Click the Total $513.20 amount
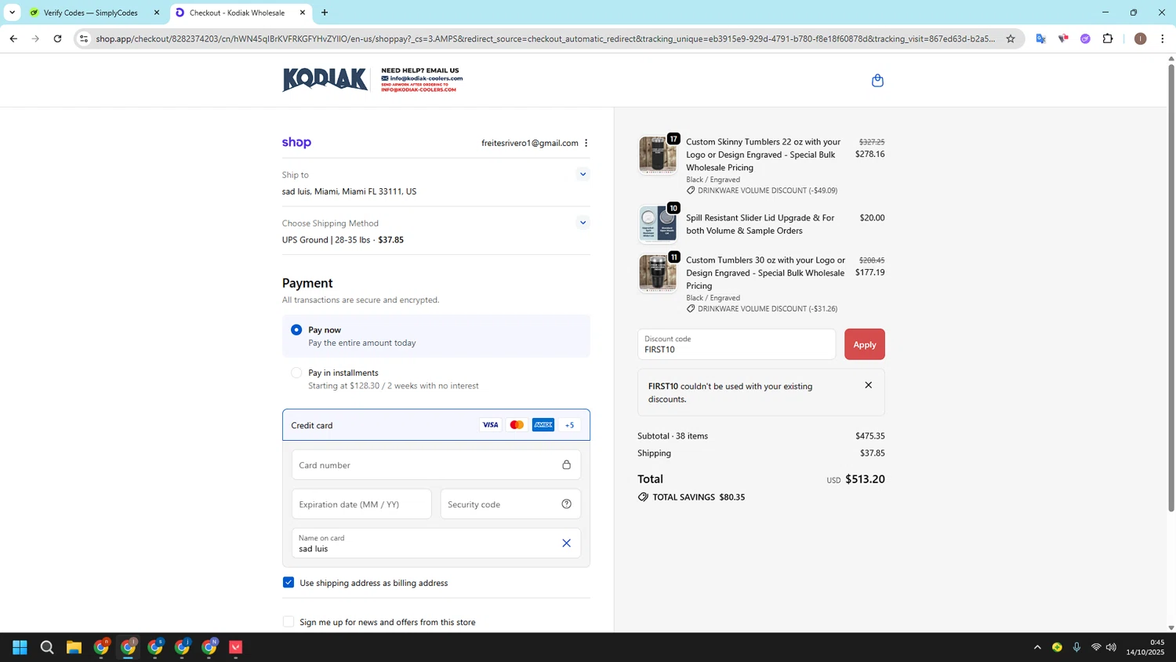 pyautogui.click(x=865, y=479)
